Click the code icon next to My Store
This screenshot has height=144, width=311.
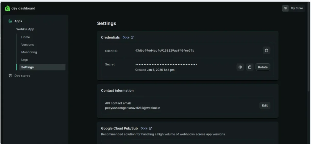tap(285, 8)
